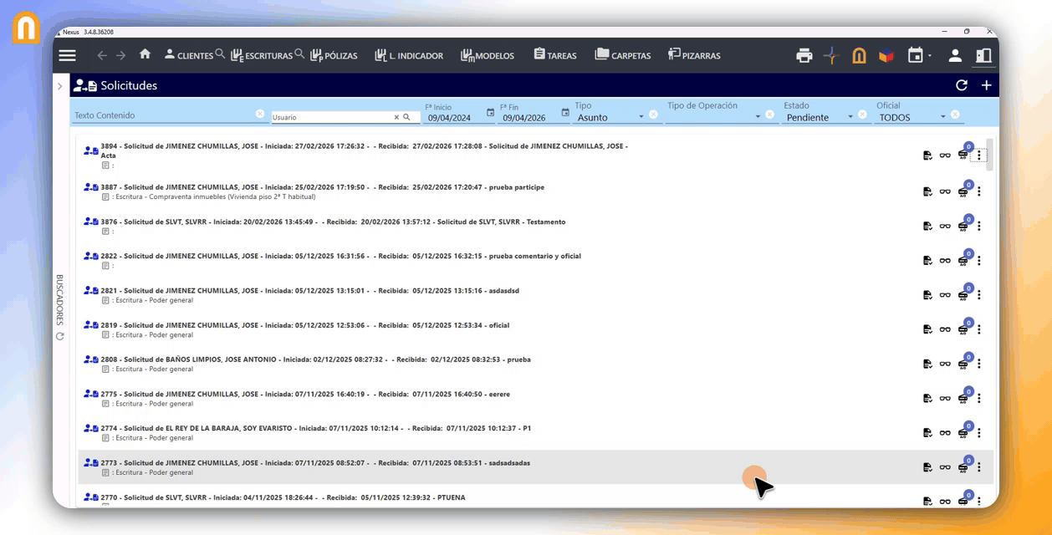
Task: Open the Estado dropdown
Action: [850, 117]
